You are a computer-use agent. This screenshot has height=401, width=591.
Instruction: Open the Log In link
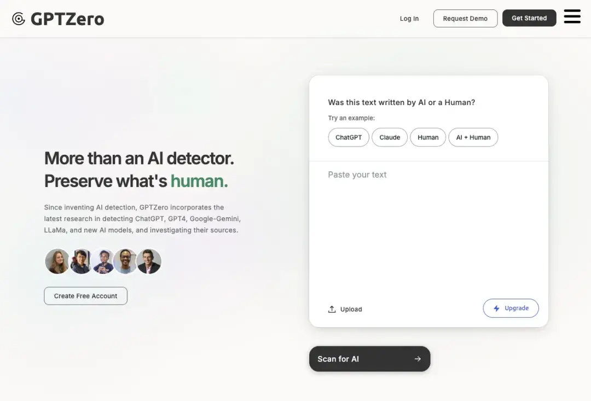click(x=409, y=19)
